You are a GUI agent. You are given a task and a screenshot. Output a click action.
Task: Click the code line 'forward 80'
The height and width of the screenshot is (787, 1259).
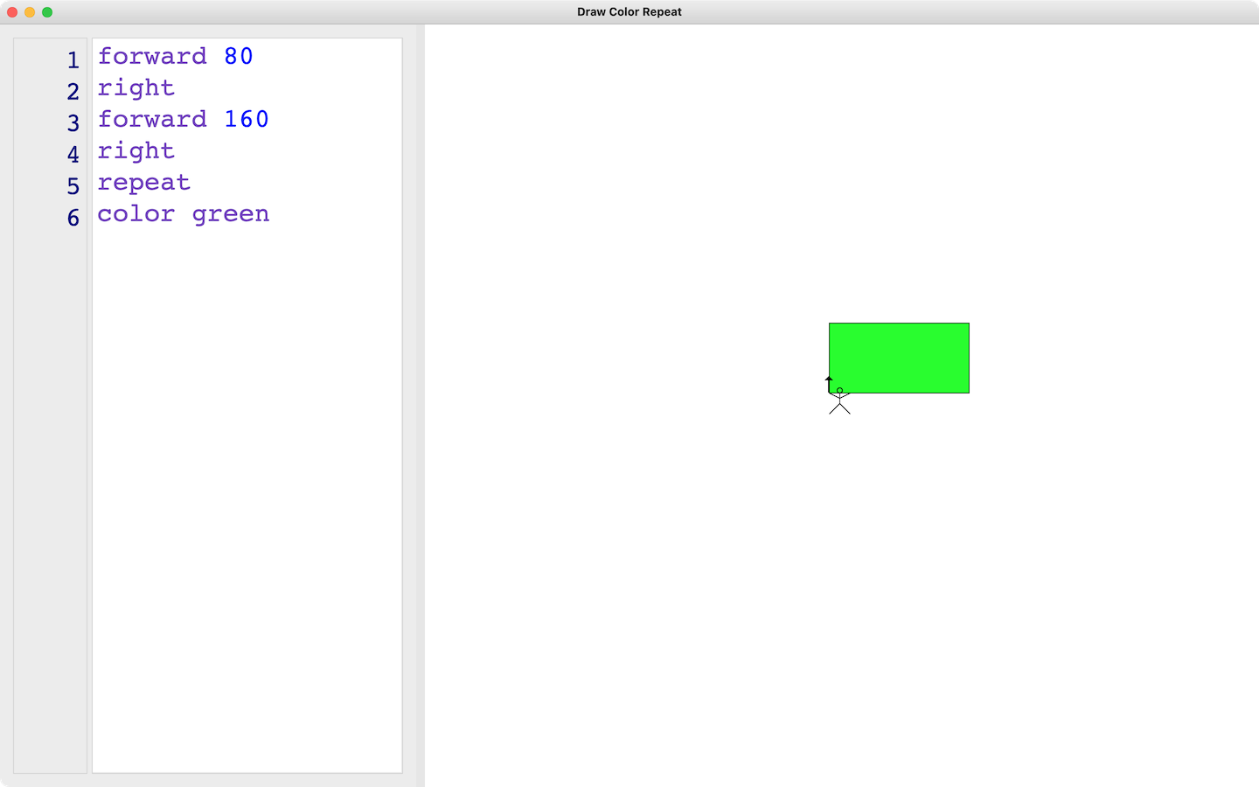[175, 56]
